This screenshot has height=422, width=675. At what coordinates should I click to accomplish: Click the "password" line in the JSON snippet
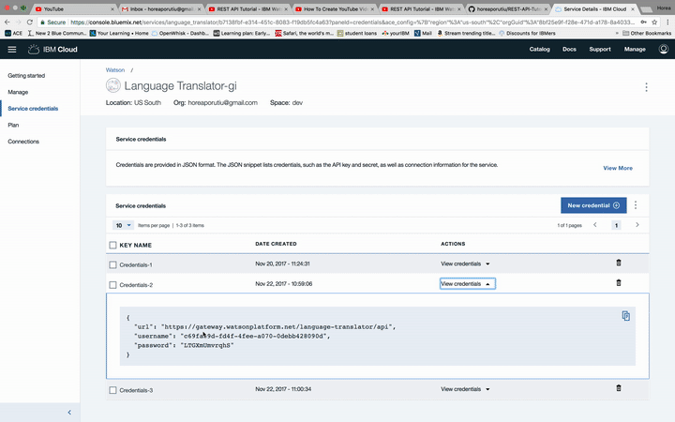[x=184, y=345]
